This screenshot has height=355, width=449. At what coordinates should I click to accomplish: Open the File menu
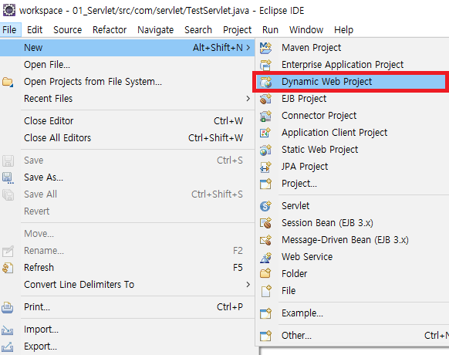point(9,30)
